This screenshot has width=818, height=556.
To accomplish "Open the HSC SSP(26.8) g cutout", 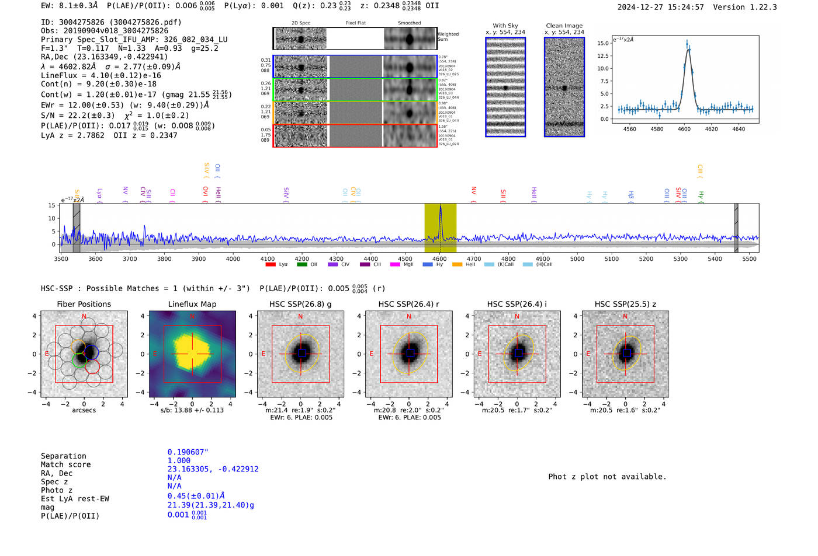I will pyautogui.click(x=300, y=354).
